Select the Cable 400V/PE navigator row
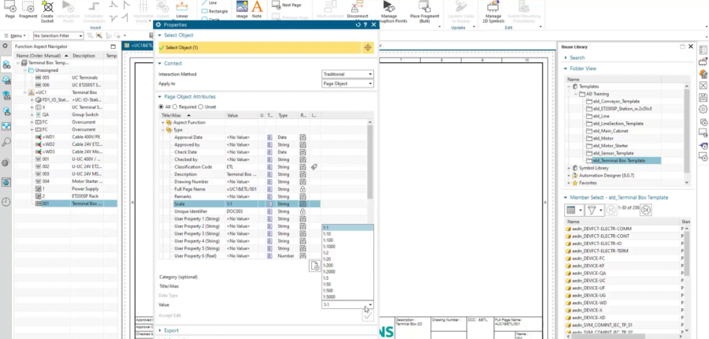709x339 pixels. (65, 136)
